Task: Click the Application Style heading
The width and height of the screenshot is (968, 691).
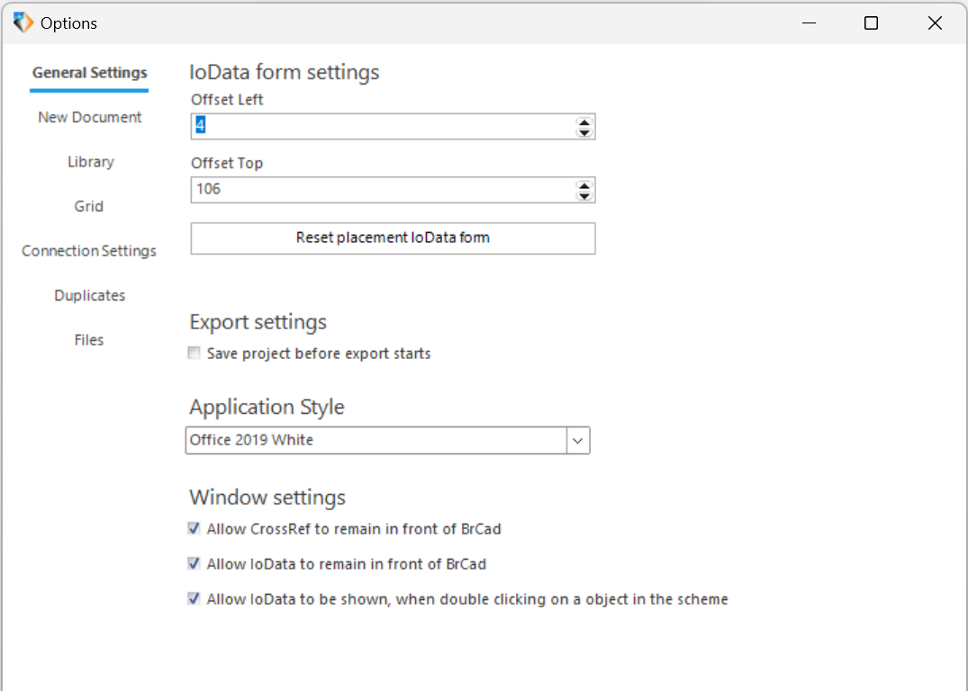Action: click(267, 408)
